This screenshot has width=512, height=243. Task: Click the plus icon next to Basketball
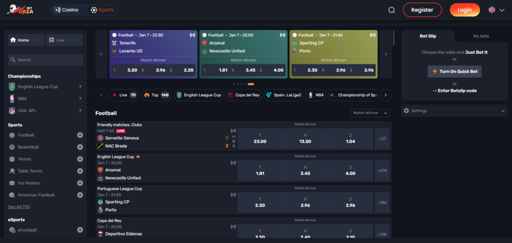tap(80, 147)
